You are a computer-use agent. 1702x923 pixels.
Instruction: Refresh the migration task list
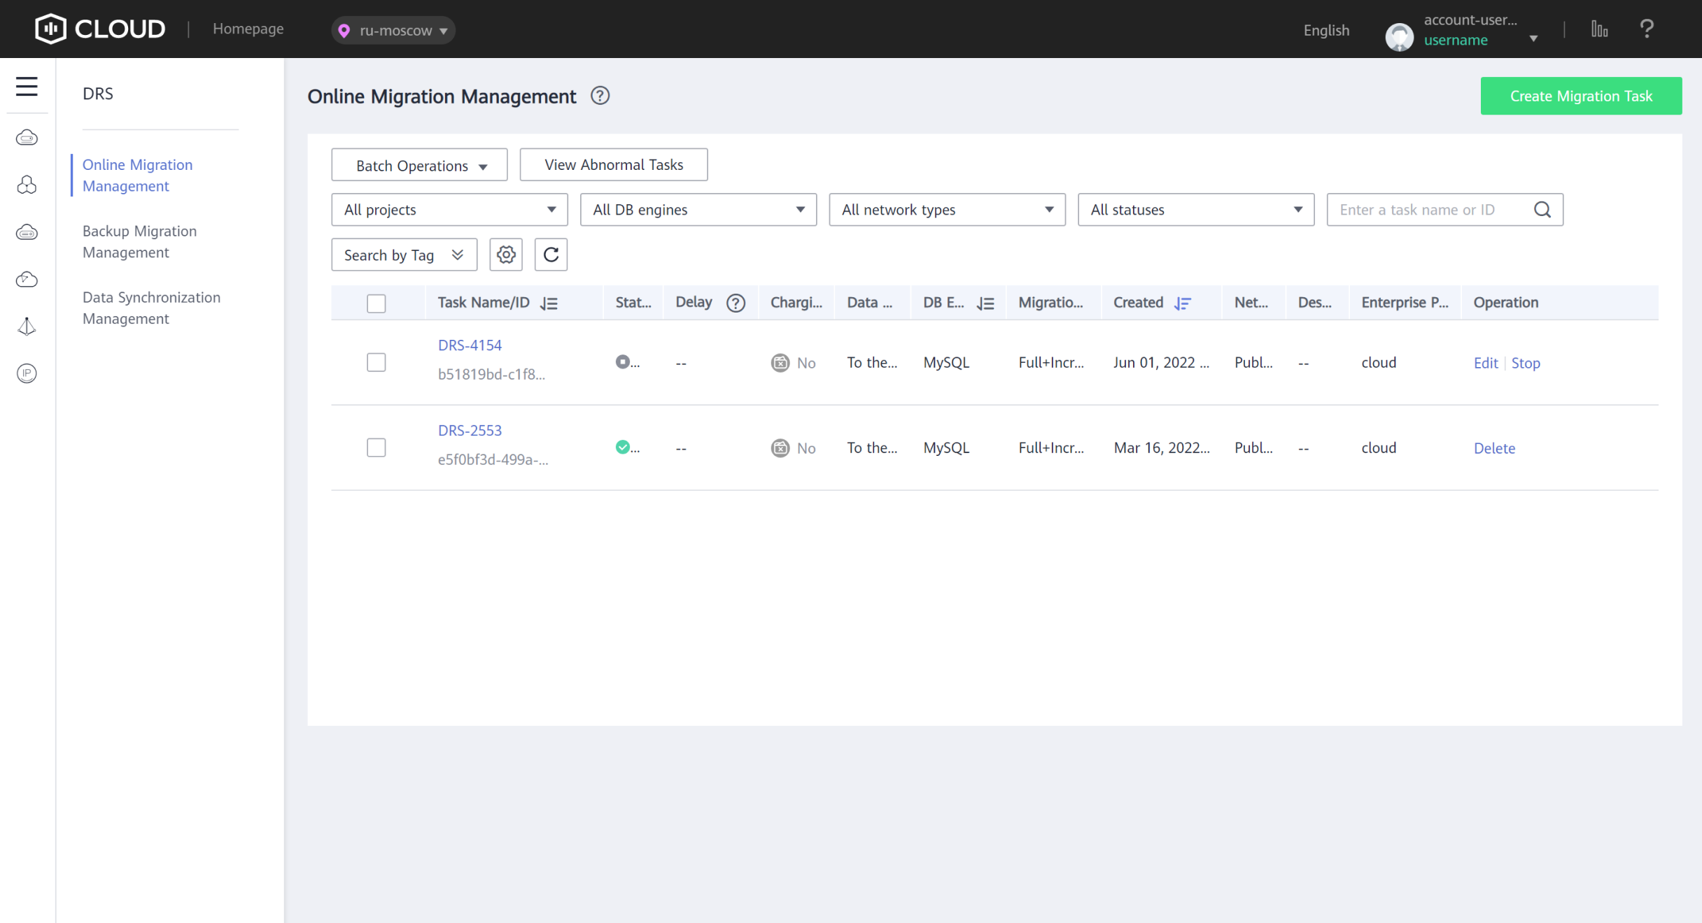coord(551,255)
